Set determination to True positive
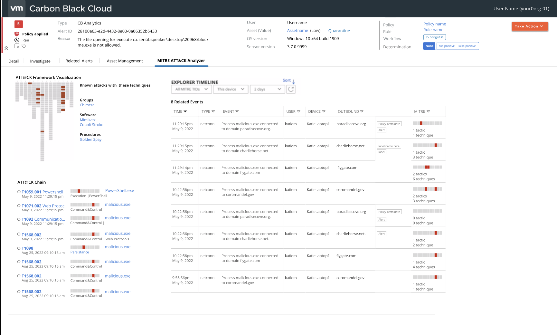 pos(446,46)
